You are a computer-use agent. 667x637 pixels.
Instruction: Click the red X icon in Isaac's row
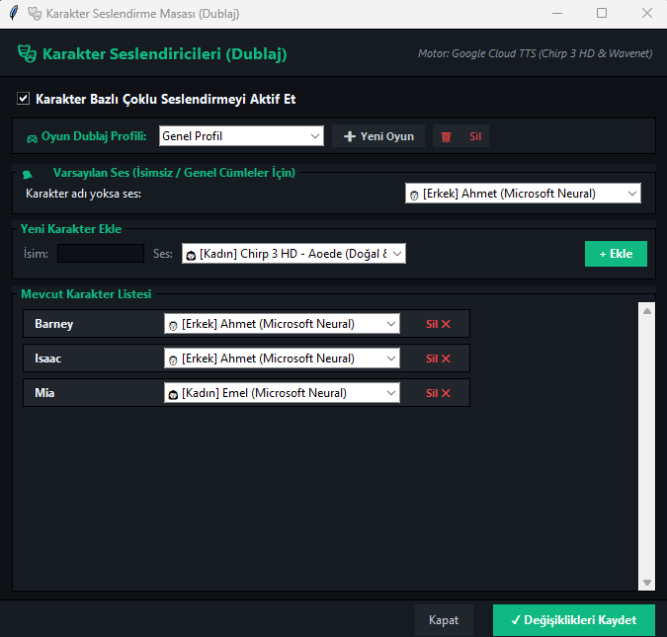446,358
